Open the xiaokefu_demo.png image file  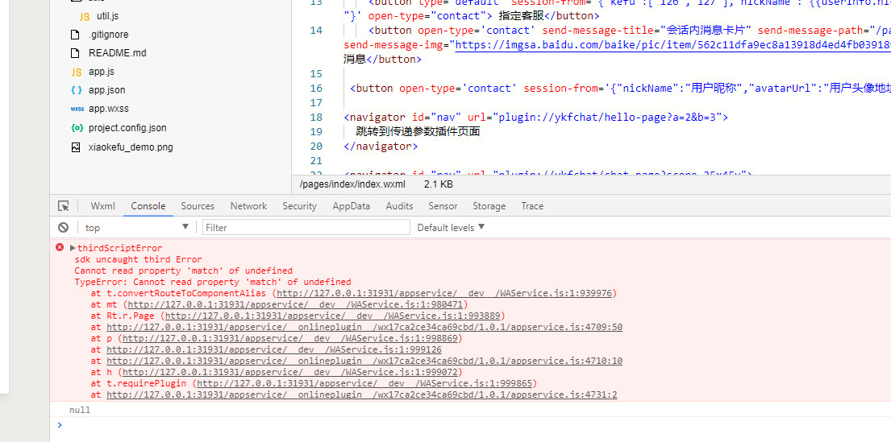click(x=131, y=147)
